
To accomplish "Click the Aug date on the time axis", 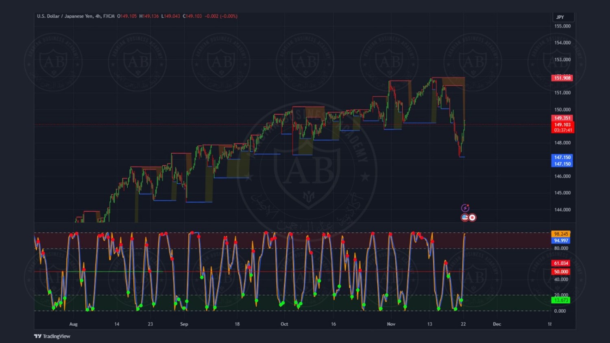I will pos(73,324).
